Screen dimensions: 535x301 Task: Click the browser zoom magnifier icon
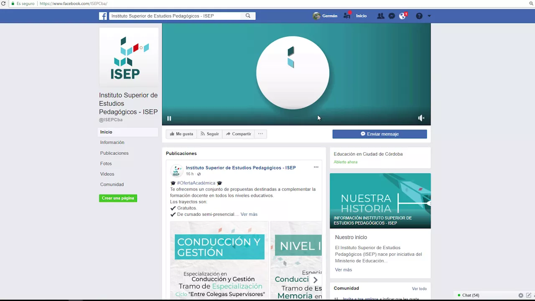coord(531,3)
